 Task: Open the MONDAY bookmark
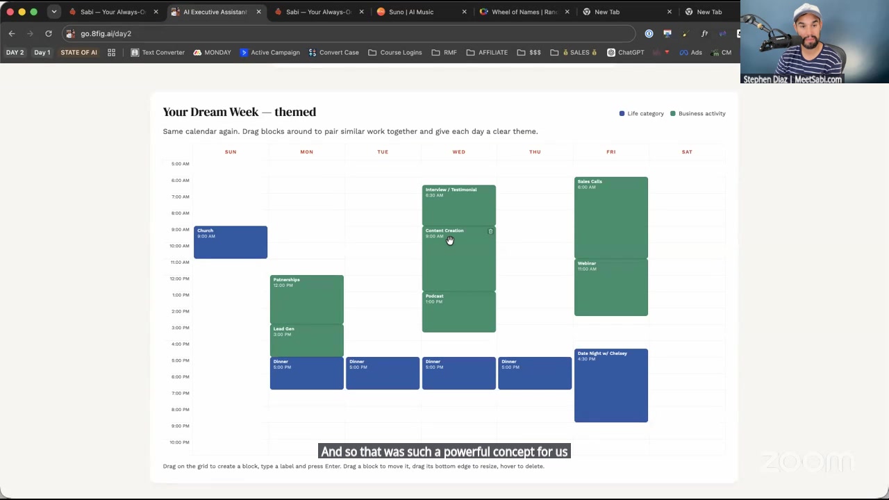point(213,52)
